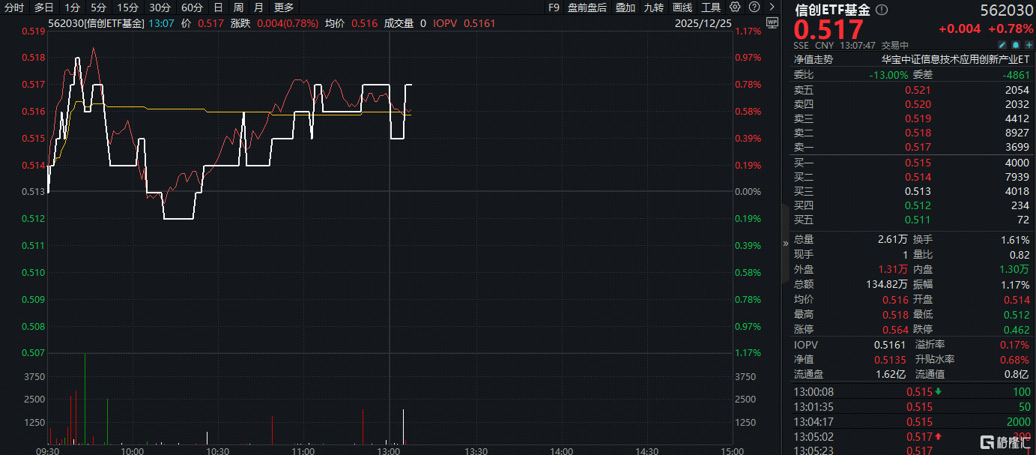Click the F9 button

(x=554, y=7)
